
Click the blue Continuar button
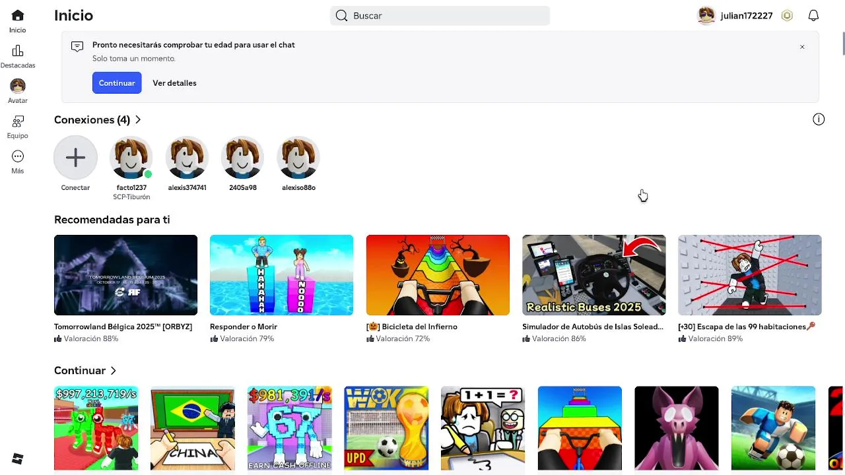pyautogui.click(x=117, y=82)
